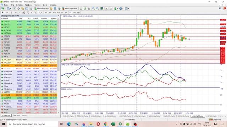Viewport: 227px width, 127px height.
Task: Select the BTCUSD row in Market Watch
Action: (29, 66)
